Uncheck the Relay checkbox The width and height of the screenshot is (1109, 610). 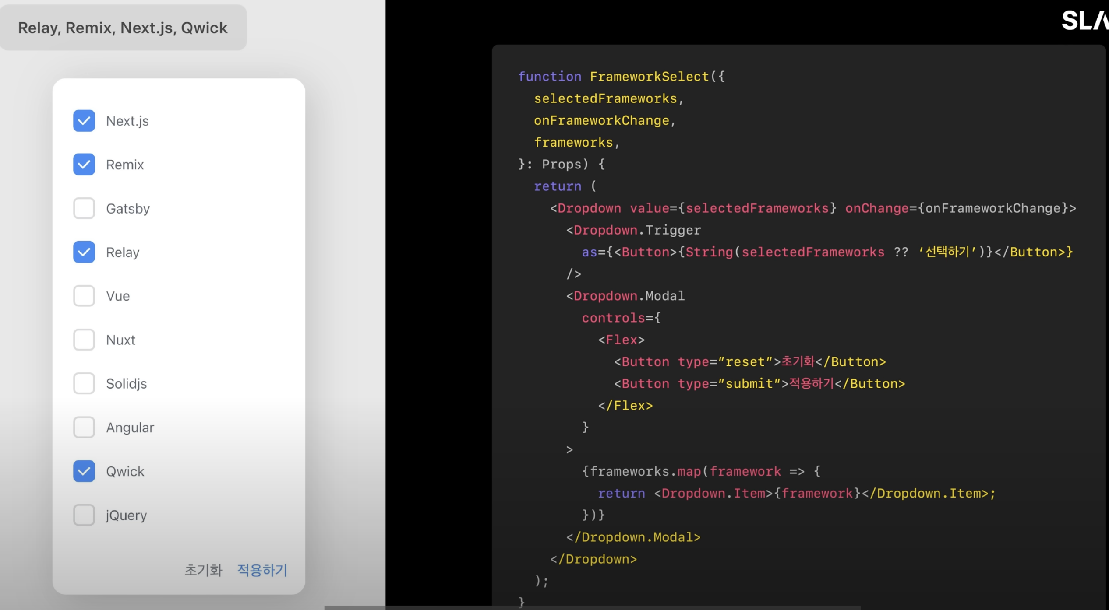[x=84, y=252]
